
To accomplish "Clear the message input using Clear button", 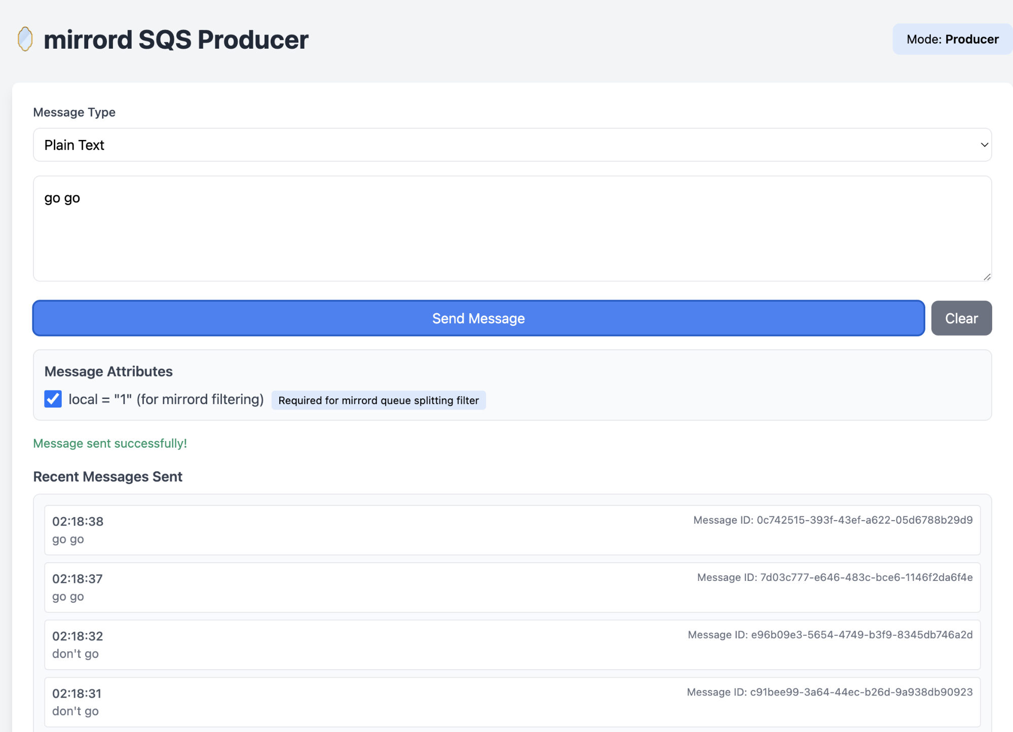I will tap(960, 318).
